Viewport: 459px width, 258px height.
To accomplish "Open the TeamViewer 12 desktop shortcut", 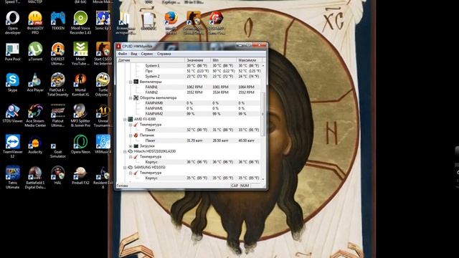I will 13,146.
